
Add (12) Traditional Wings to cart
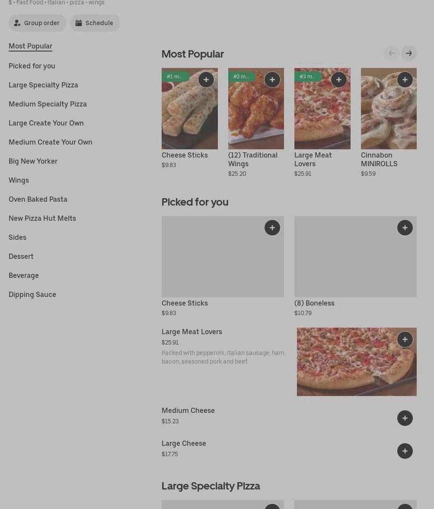click(272, 80)
